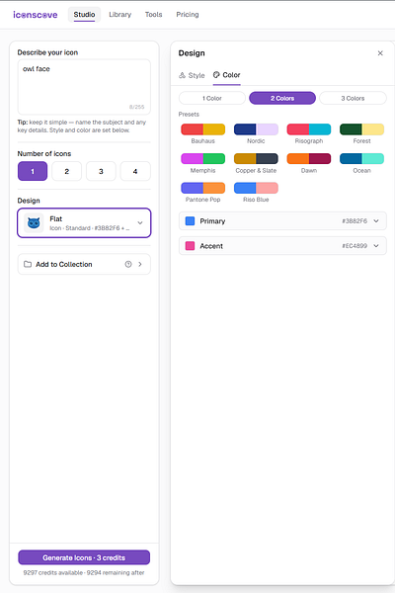The height and width of the screenshot is (593, 395).
Task: Click the Style tab shapes icon
Action: pos(182,75)
